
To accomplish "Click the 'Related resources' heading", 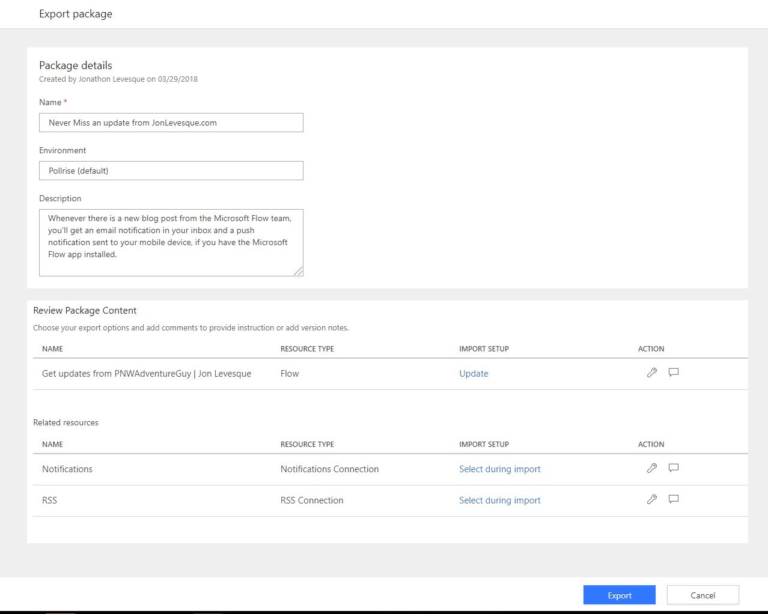I will (x=66, y=422).
